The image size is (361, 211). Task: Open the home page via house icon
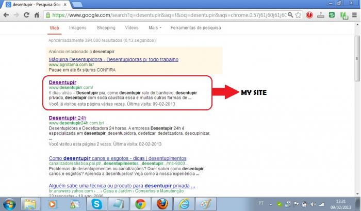37,15
